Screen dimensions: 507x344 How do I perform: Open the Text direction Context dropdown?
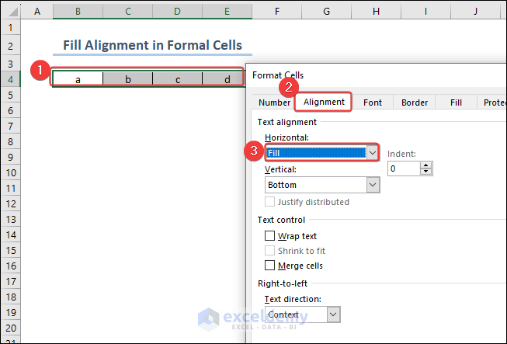click(333, 314)
